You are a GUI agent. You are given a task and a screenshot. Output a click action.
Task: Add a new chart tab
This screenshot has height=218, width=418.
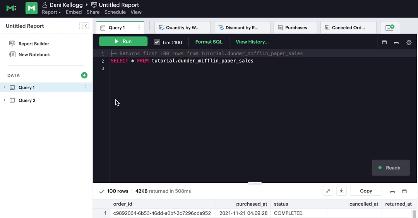tap(390, 28)
